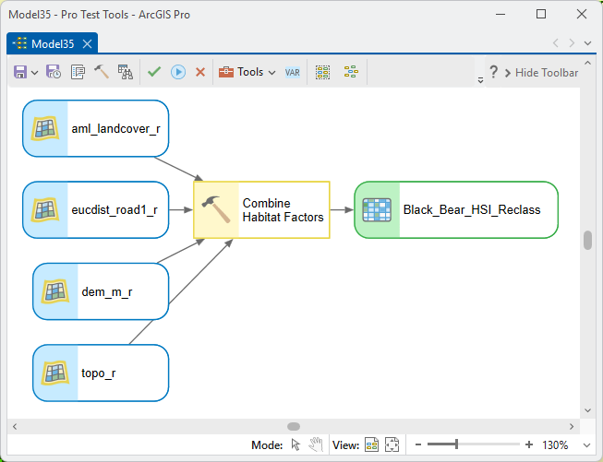Minimize the ArcGIS Pro window
603x462 pixels.
[500, 14]
